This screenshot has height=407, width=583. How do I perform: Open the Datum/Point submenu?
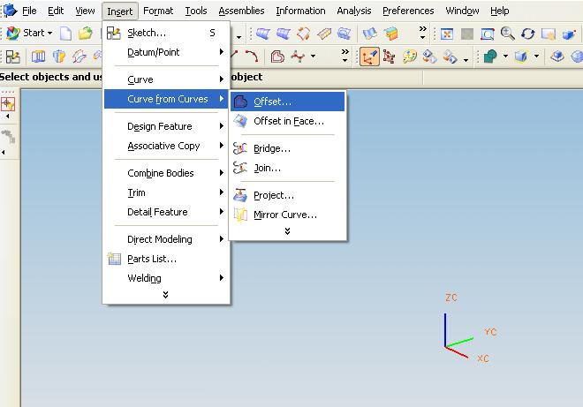[x=166, y=52]
